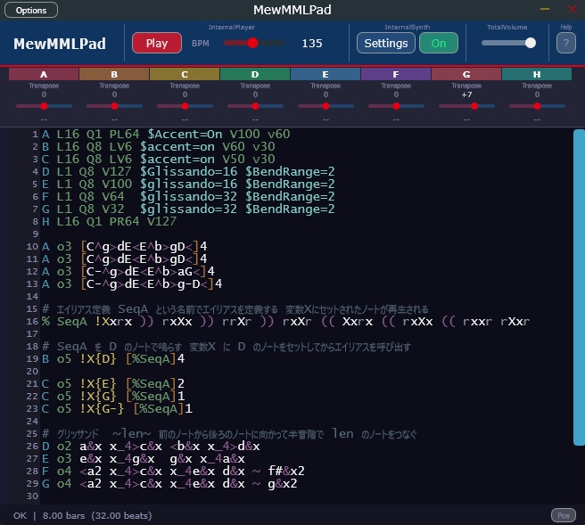Click track G Transpose slider handle
This screenshot has height=525, width=585.
(474, 106)
